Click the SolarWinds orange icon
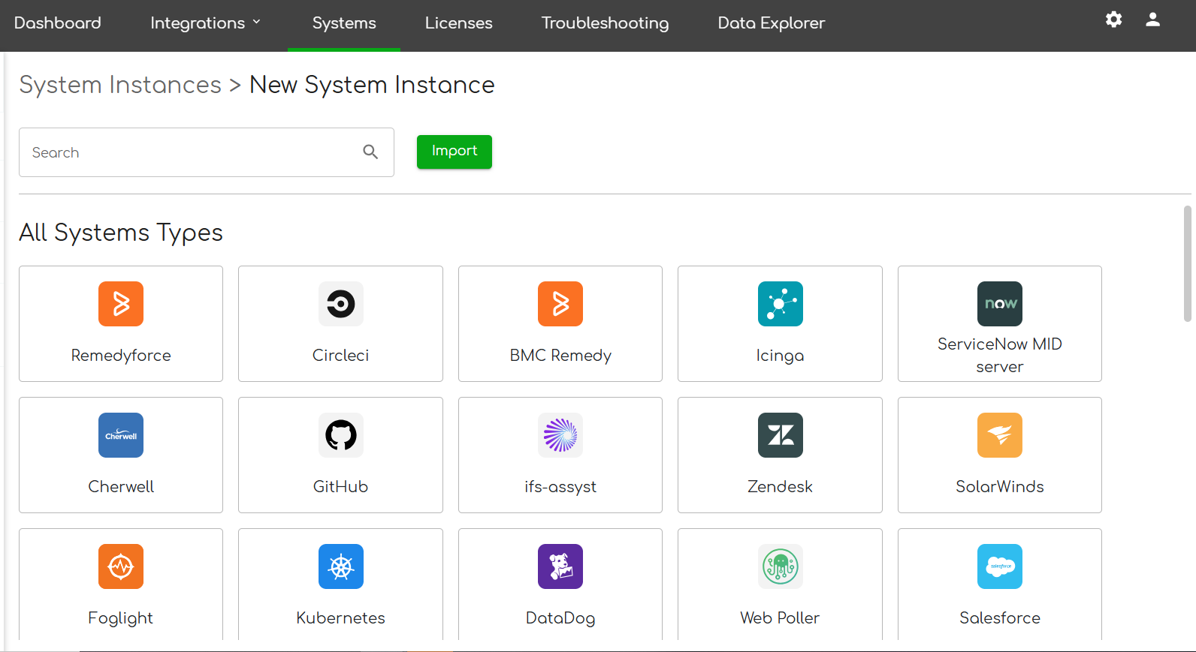Viewport: 1196px width, 652px height. [x=1000, y=435]
